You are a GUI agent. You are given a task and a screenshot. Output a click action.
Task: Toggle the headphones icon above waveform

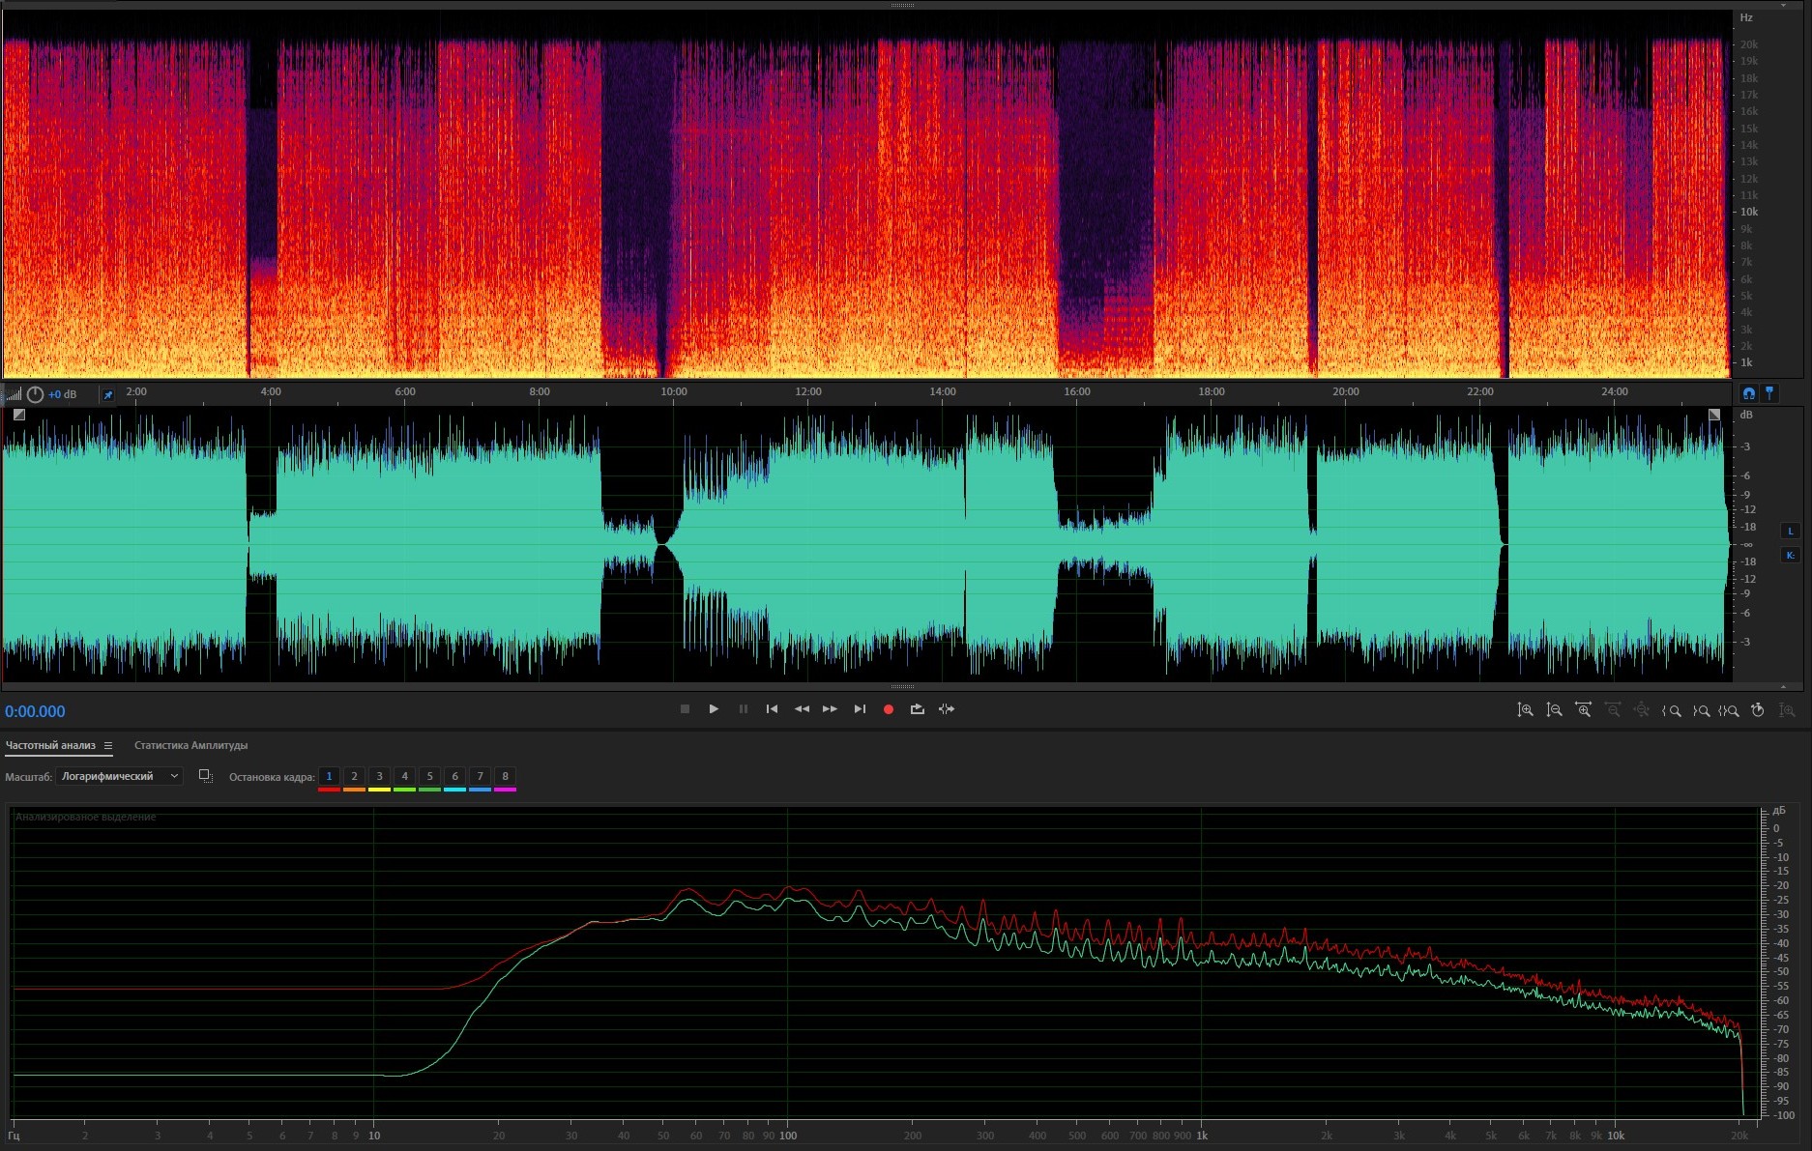point(1748,393)
